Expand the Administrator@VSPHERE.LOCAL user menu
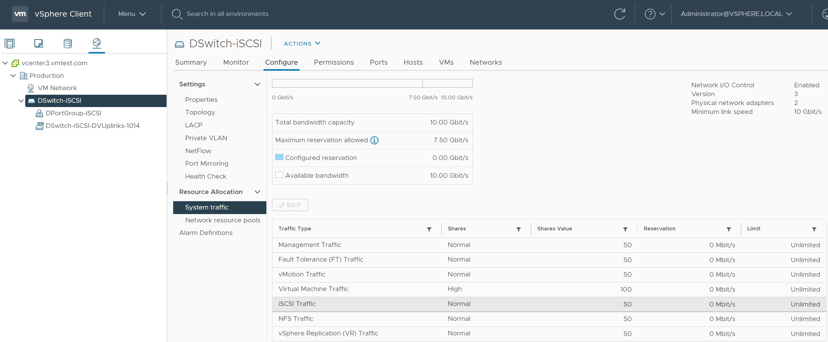828x342 pixels. coord(736,14)
